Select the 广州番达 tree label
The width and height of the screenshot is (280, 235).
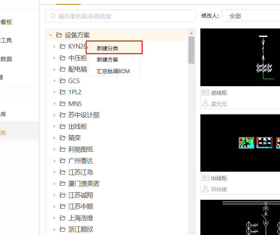point(81,161)
